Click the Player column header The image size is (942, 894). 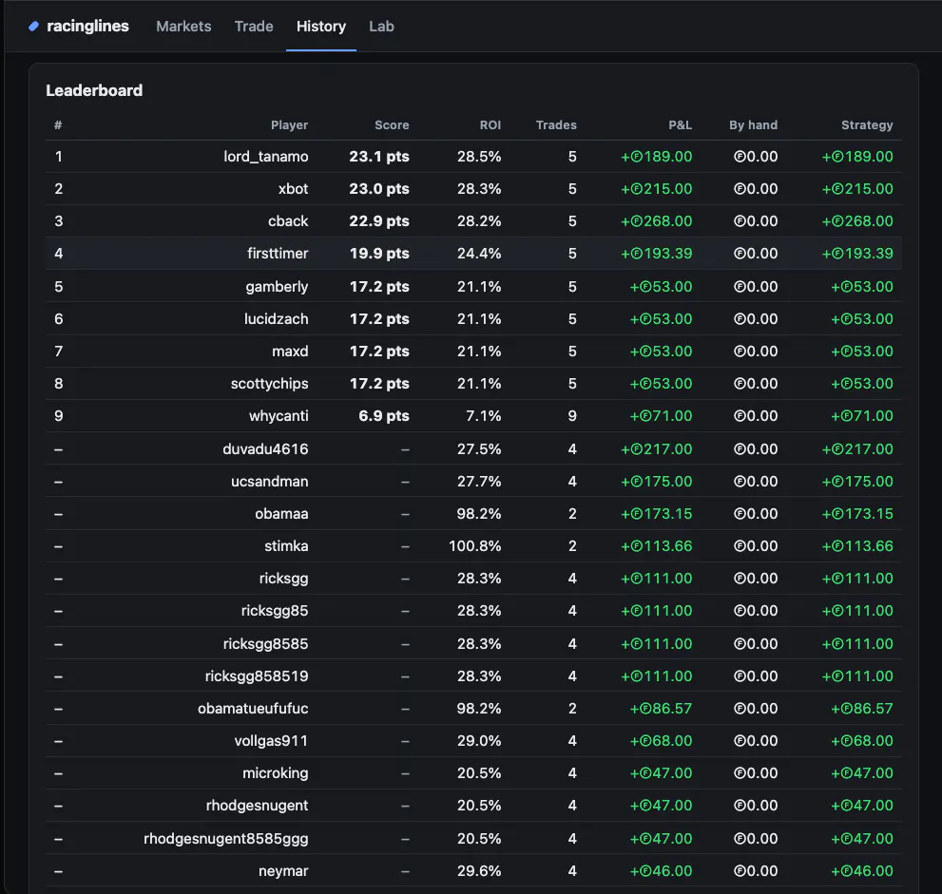(x=290, y=124)
